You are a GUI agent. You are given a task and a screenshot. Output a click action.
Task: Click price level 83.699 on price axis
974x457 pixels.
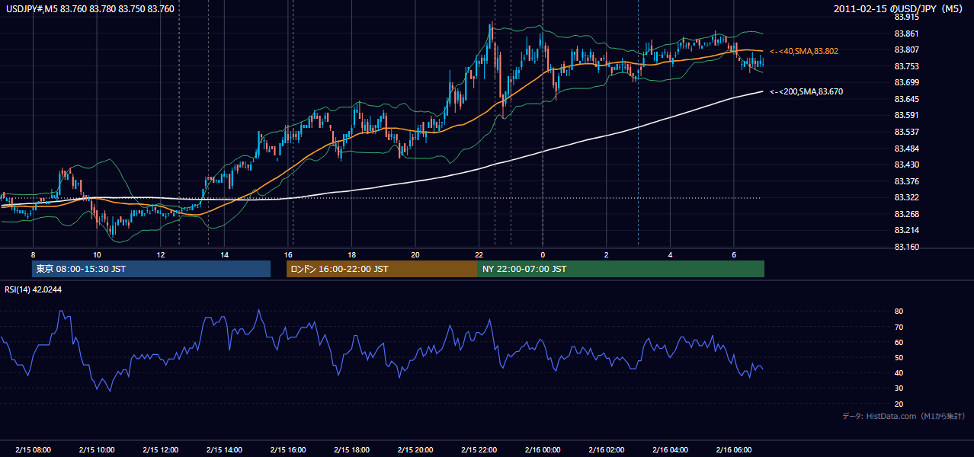(907, 82)
